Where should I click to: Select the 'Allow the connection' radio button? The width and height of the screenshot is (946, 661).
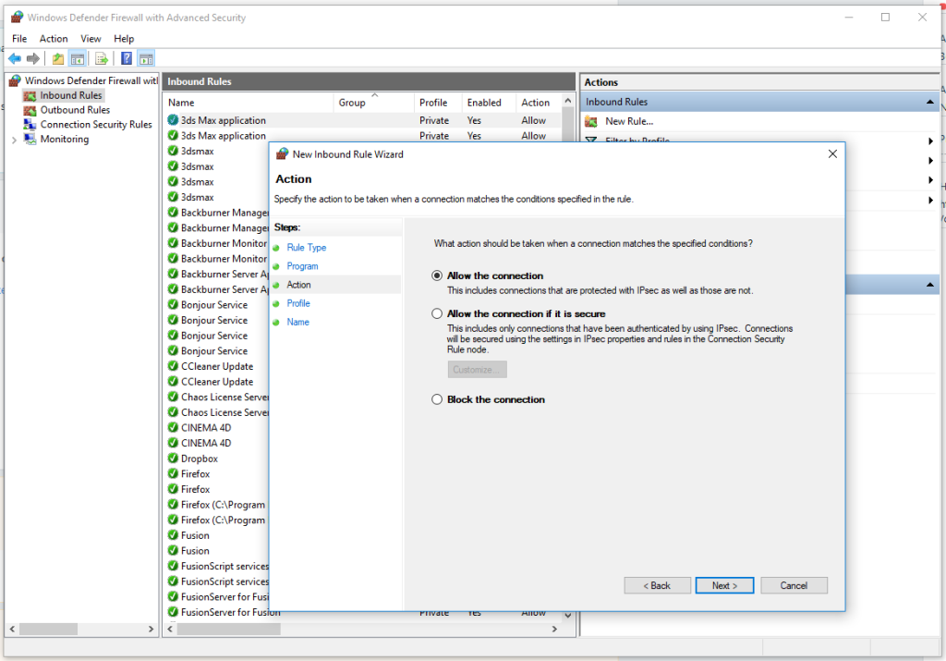pos(438,275)
